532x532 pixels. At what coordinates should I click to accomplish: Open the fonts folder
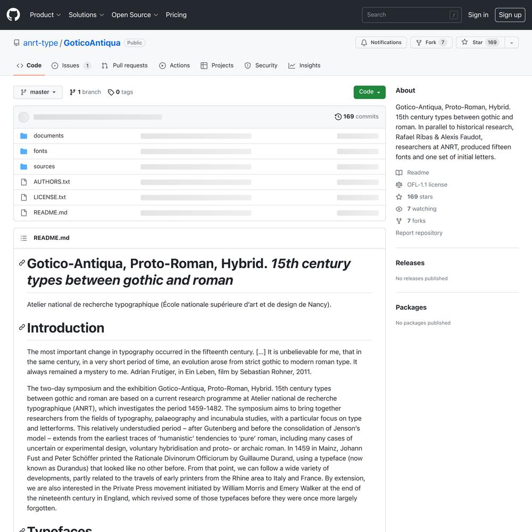click(x=40, y=151)
